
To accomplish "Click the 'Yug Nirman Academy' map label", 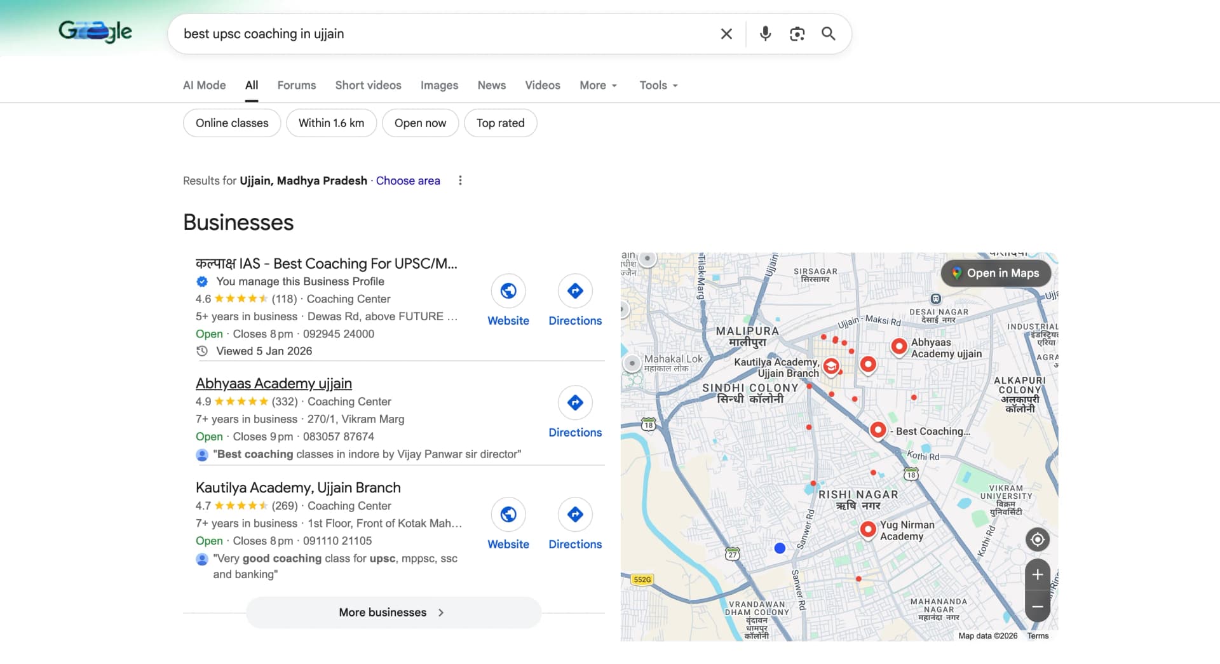I will tap(907, 531).
